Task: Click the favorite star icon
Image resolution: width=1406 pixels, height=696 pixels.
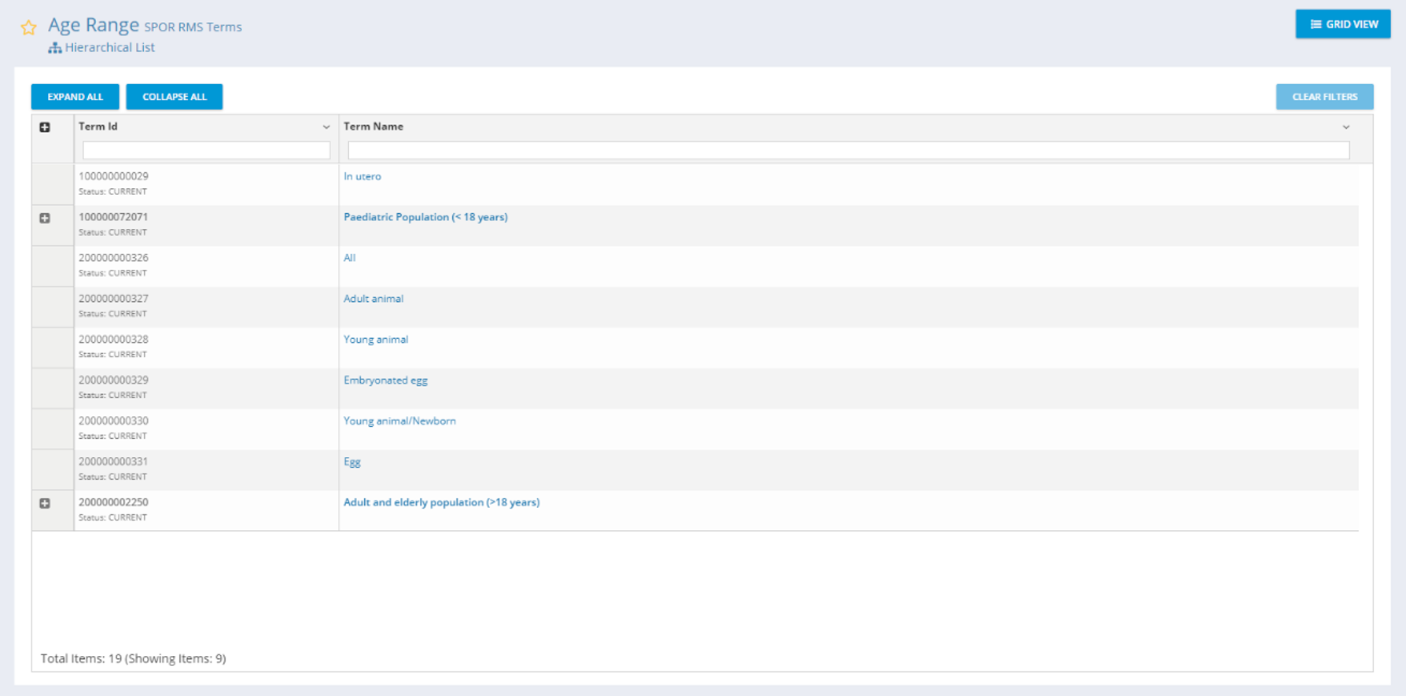Action: 29,28
